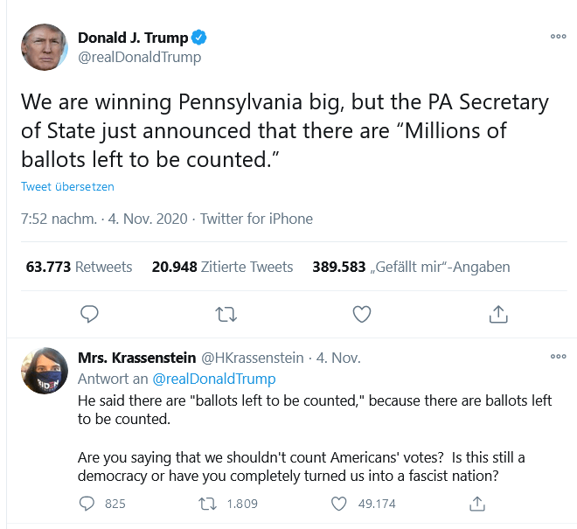Open the Twitter for iPhone source link
577x529 pixels.
[256, 219]
